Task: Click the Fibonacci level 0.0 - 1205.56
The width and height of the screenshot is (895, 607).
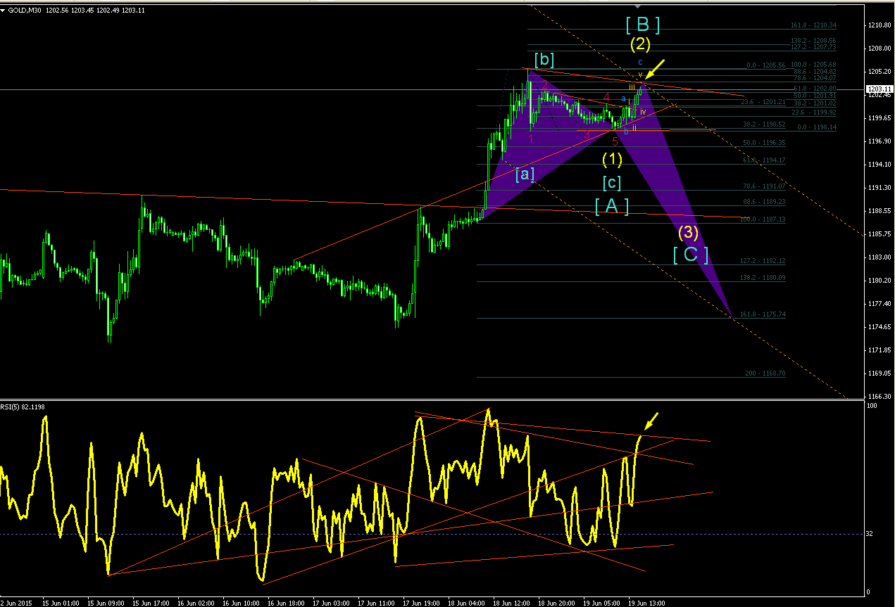Action: point(765,65)
